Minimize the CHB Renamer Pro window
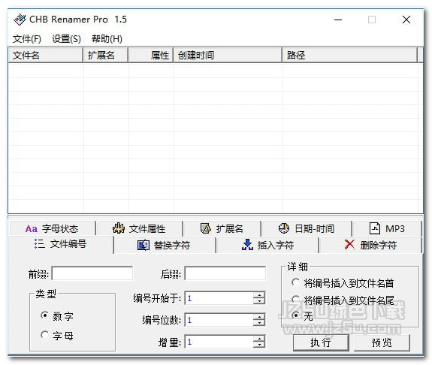The height and width of the screenshot is (365, 432). tap(338, 20)
